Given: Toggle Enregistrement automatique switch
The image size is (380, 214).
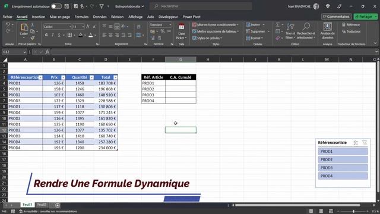Looking at the screenshot, I should (56, 7).
